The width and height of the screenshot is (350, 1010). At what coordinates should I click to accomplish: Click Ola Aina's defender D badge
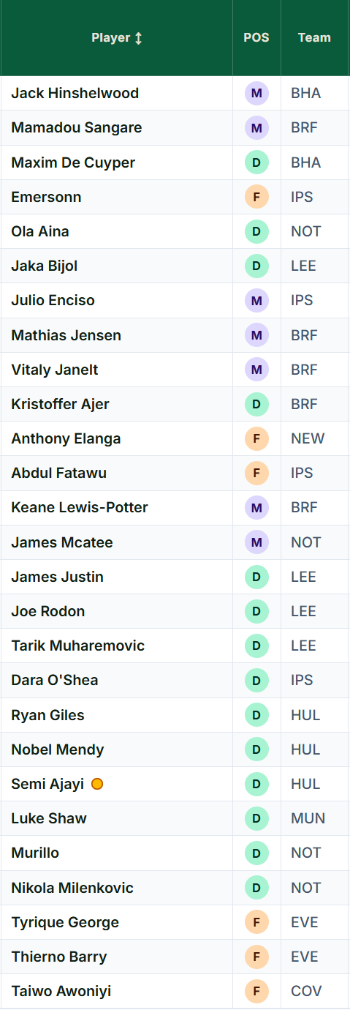click(256, 231)
